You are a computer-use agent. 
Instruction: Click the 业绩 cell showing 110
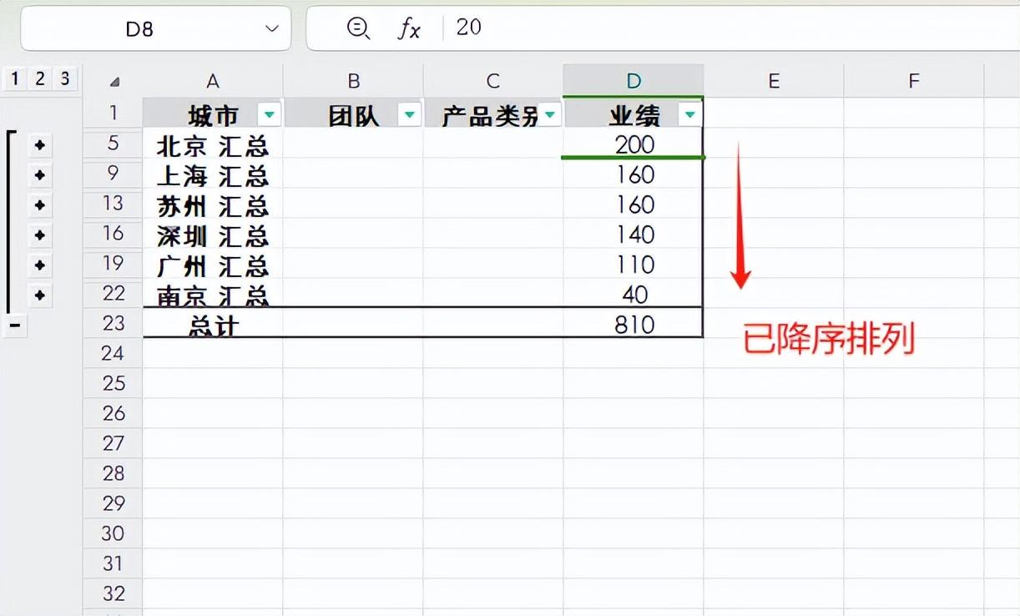(634, 264)
